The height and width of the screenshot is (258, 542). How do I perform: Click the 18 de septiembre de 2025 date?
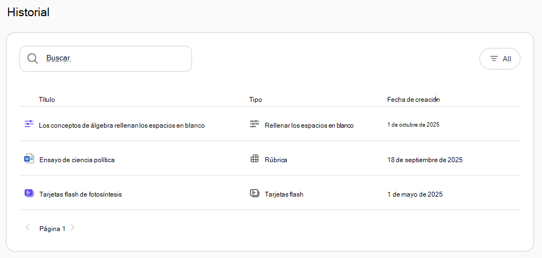click(x=425, y=160)
